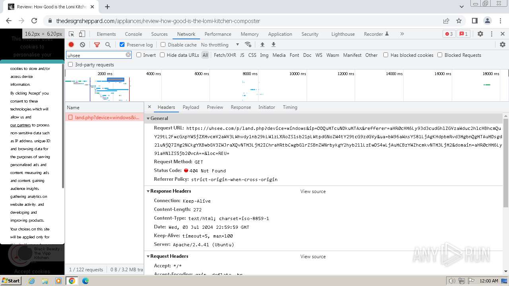Check Has blocked cookies checkbox
Image resolution: width=509 pixels, height=286 pixels.
coord(386,55)
